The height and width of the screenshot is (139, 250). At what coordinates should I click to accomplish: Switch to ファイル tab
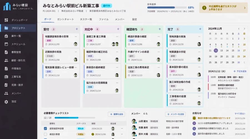(x=104, y=19)
